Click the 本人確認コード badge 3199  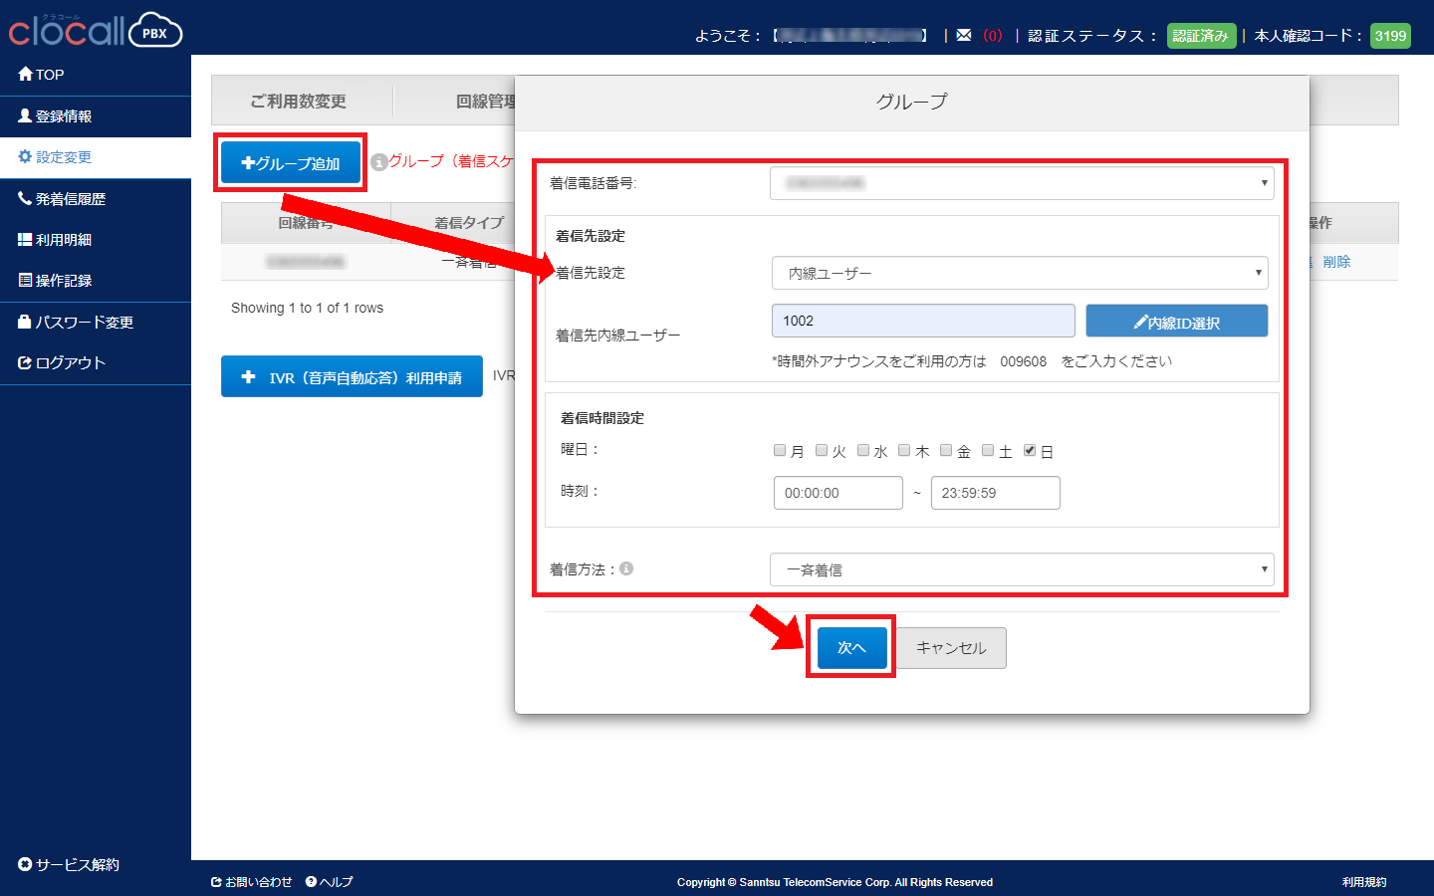[1390, 36]
